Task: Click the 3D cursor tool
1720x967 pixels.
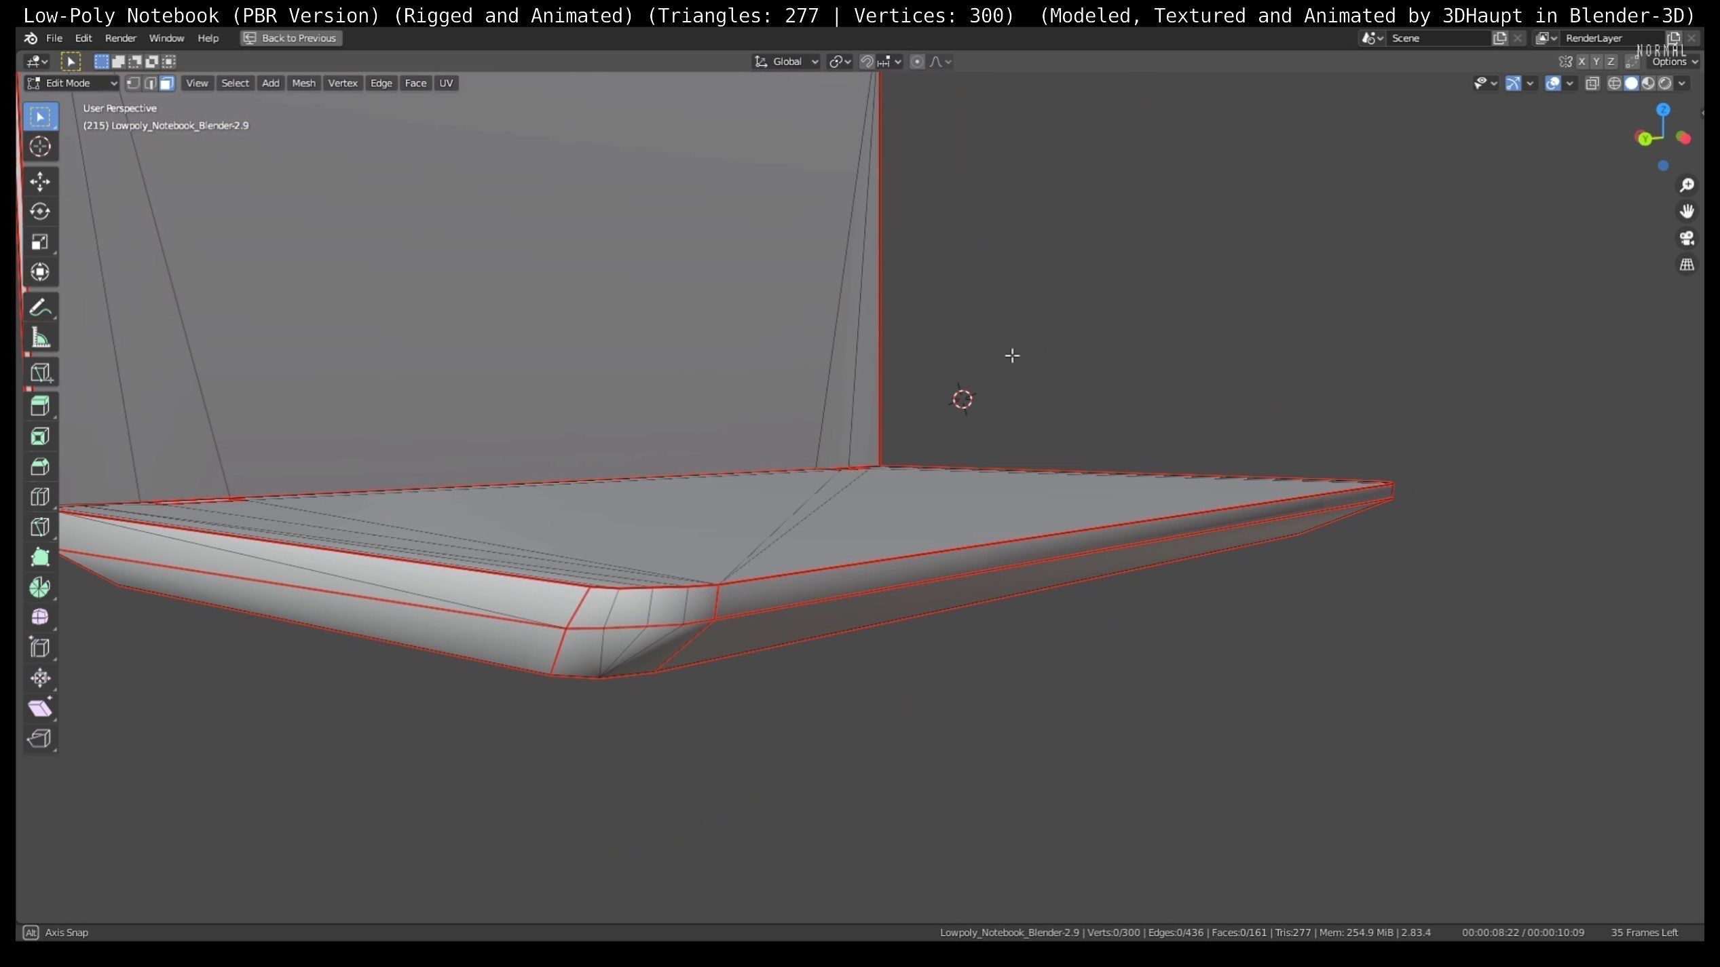Action: [x=40, y=147]
